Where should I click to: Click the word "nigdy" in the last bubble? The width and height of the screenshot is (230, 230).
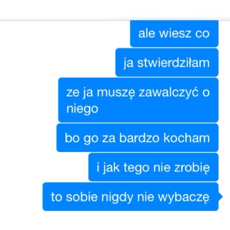click(x=117, y=197)
